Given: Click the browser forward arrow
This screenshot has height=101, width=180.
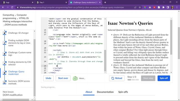Looking at the screenshot, I should pyautogui.click(x=8, y=7).
